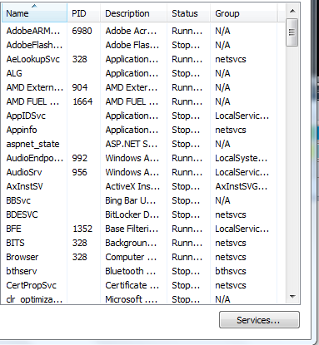Sort list by Status column header

click(x=188, y=13)
